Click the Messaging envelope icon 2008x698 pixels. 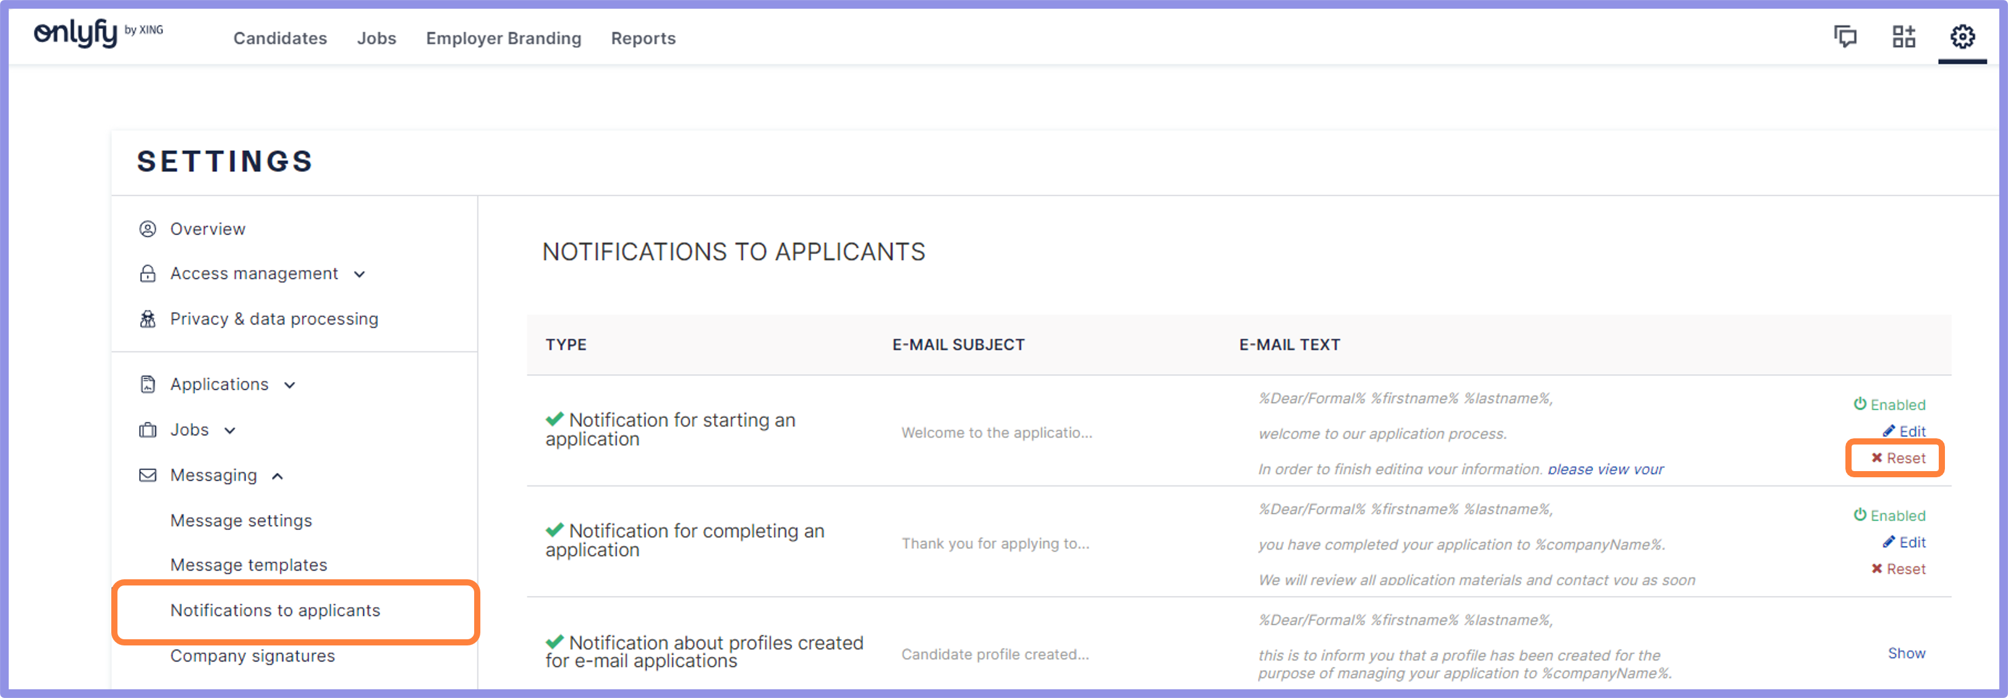tap(147, 475)
